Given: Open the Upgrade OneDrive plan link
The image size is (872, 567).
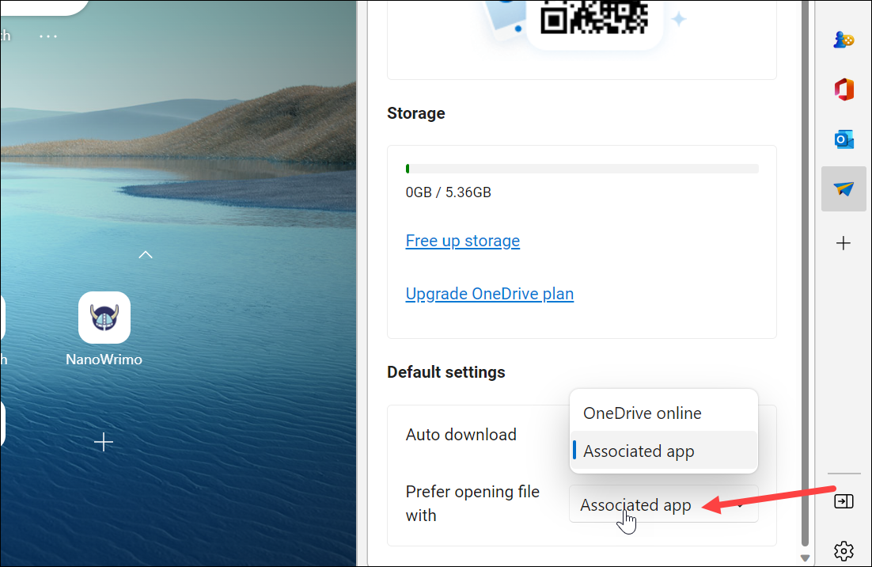Looking at the screenshot, I should tap(489, 294).
